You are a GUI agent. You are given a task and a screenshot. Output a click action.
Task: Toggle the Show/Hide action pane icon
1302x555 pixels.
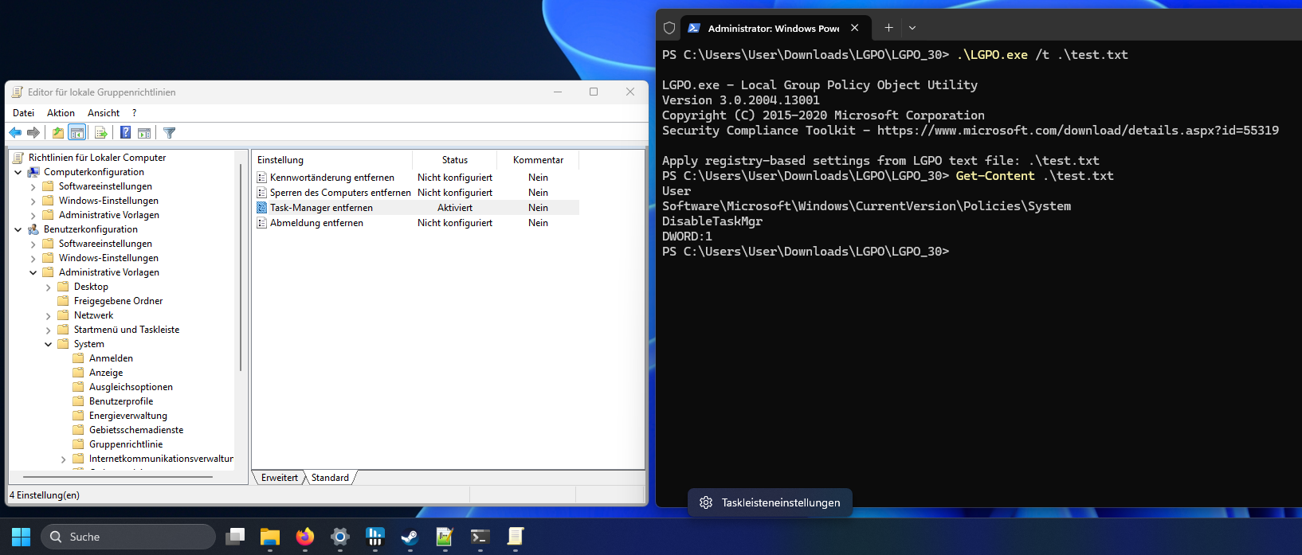tap(144, 133)
